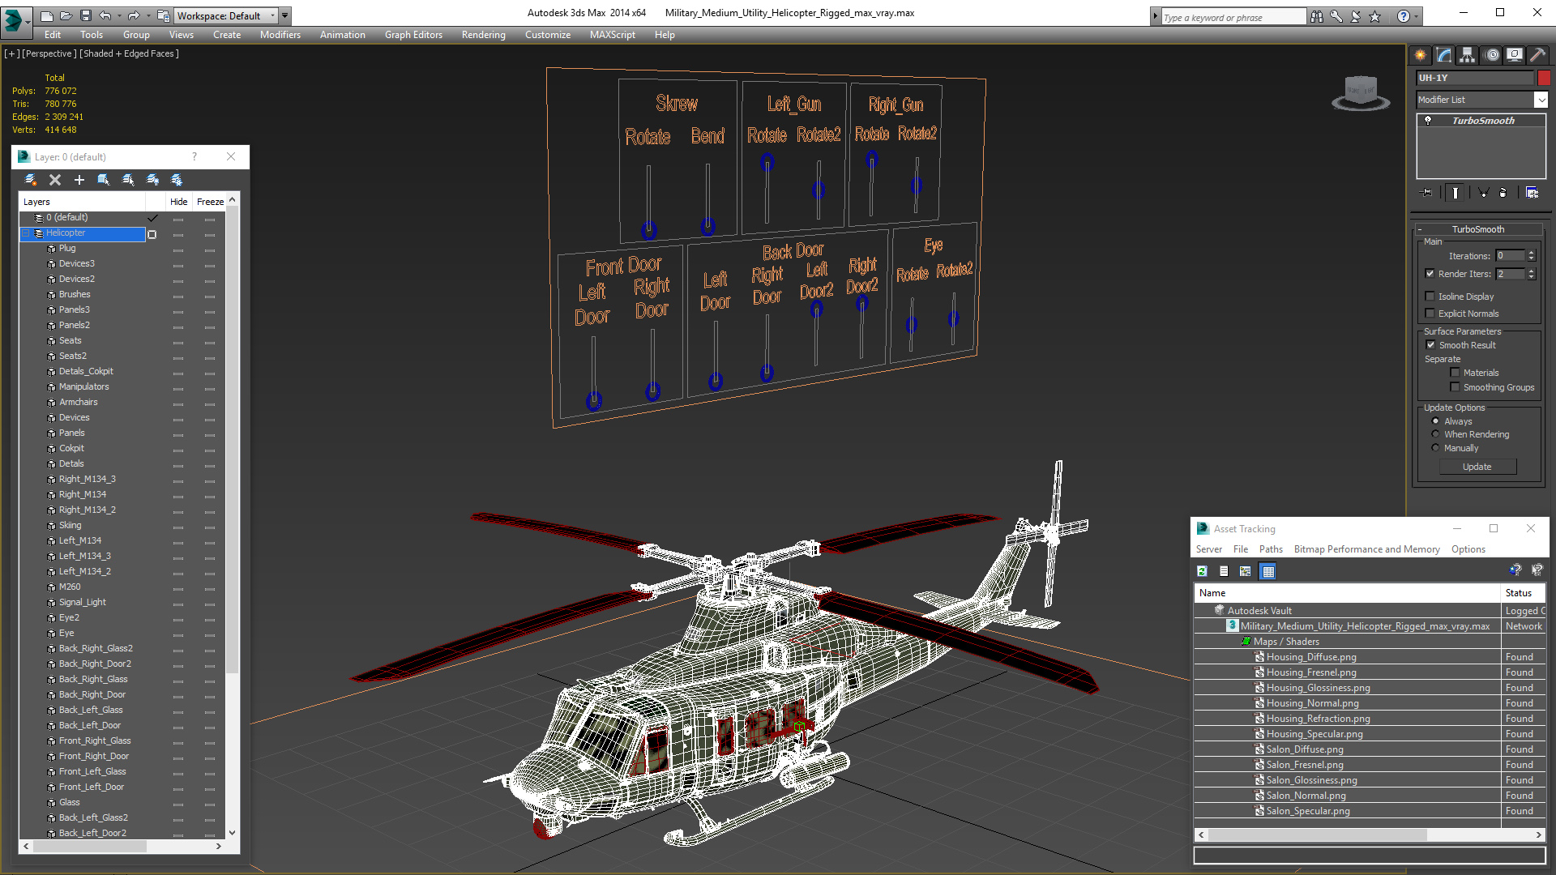Click the Open File icon

pyautogui.click(x=66, y=15)
